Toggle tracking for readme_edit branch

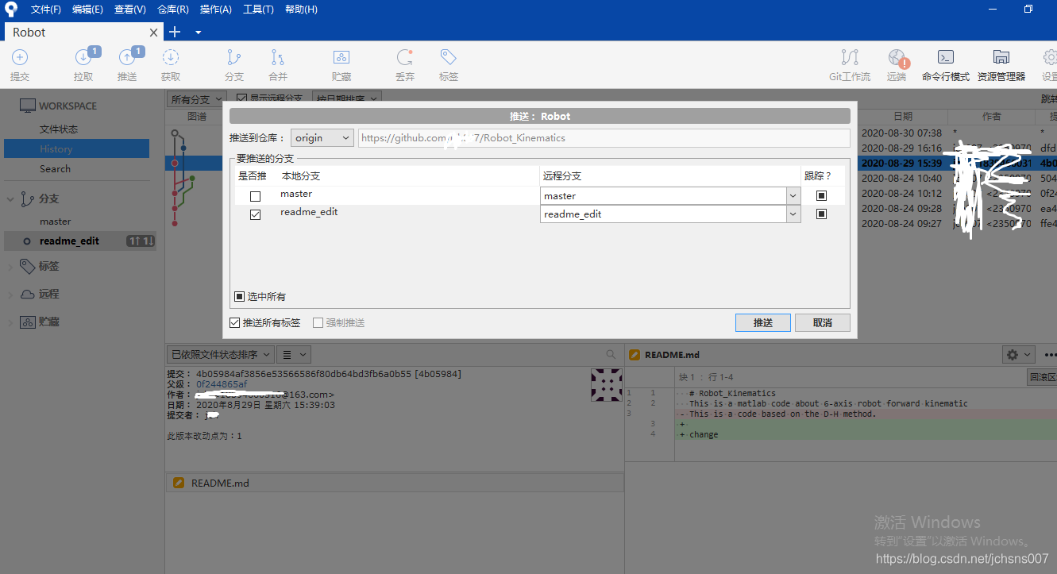coord(821,214)
